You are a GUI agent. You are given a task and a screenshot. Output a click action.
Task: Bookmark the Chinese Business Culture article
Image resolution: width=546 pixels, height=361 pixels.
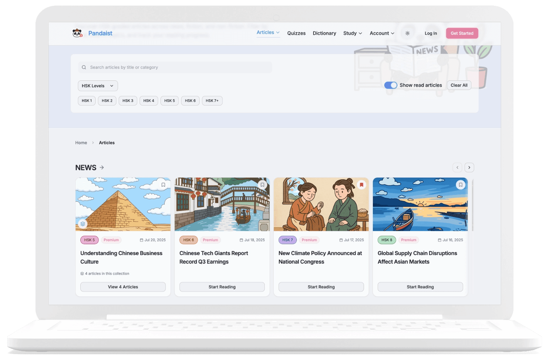coord(163,185)
